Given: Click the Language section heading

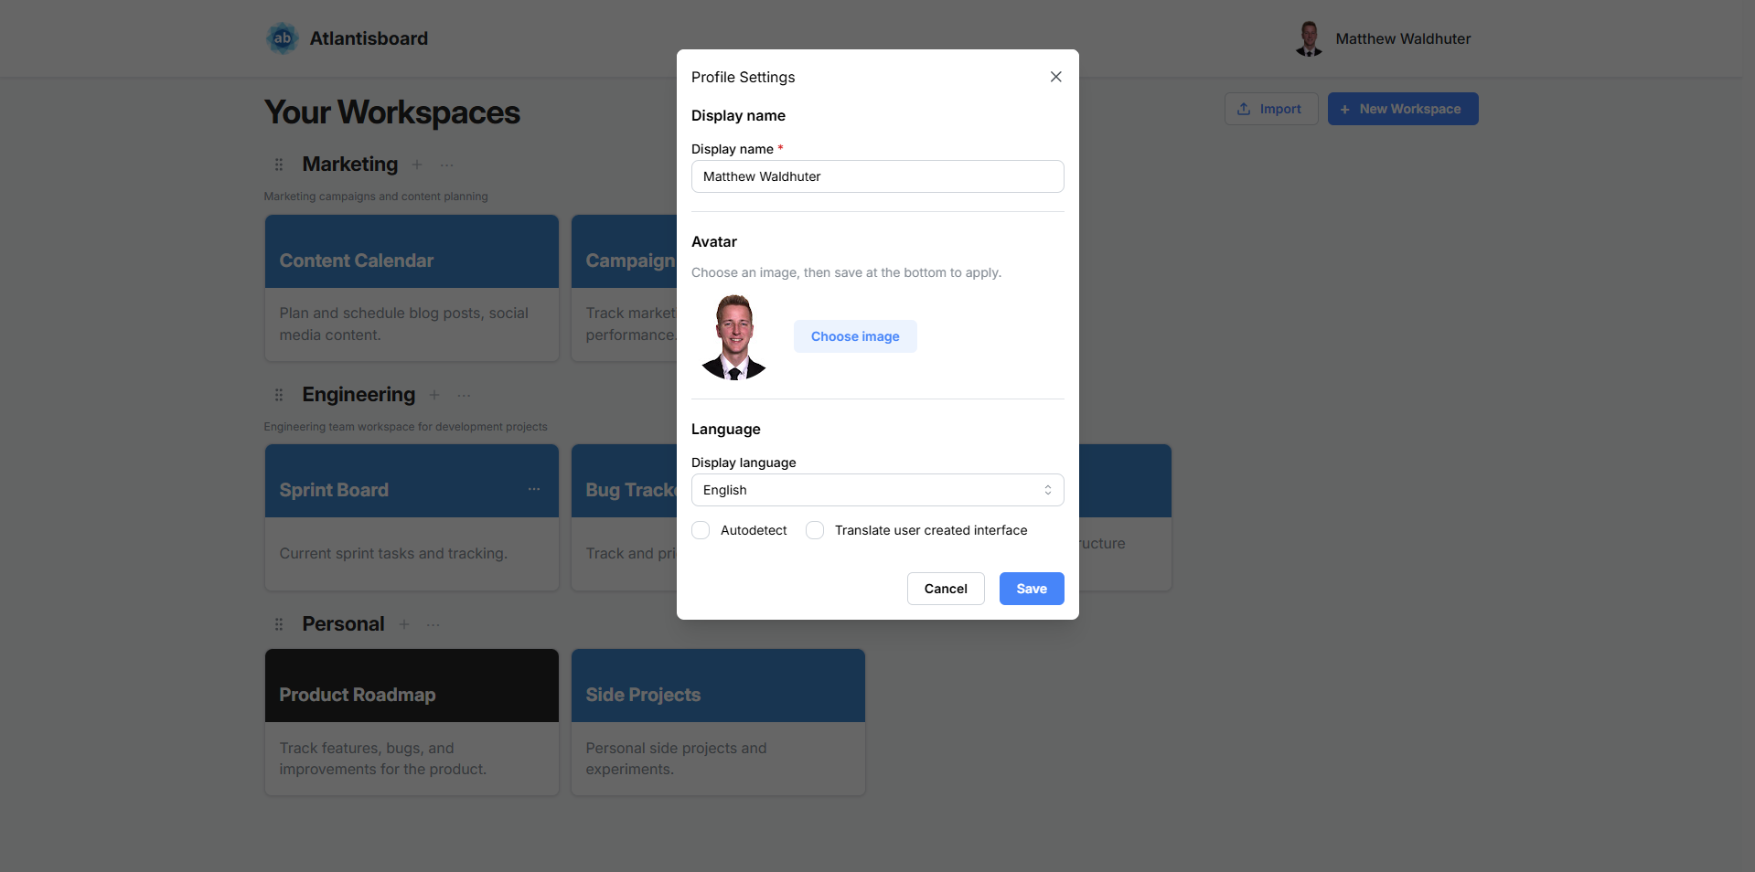Looking at the screenshot, I should point(726,430).
